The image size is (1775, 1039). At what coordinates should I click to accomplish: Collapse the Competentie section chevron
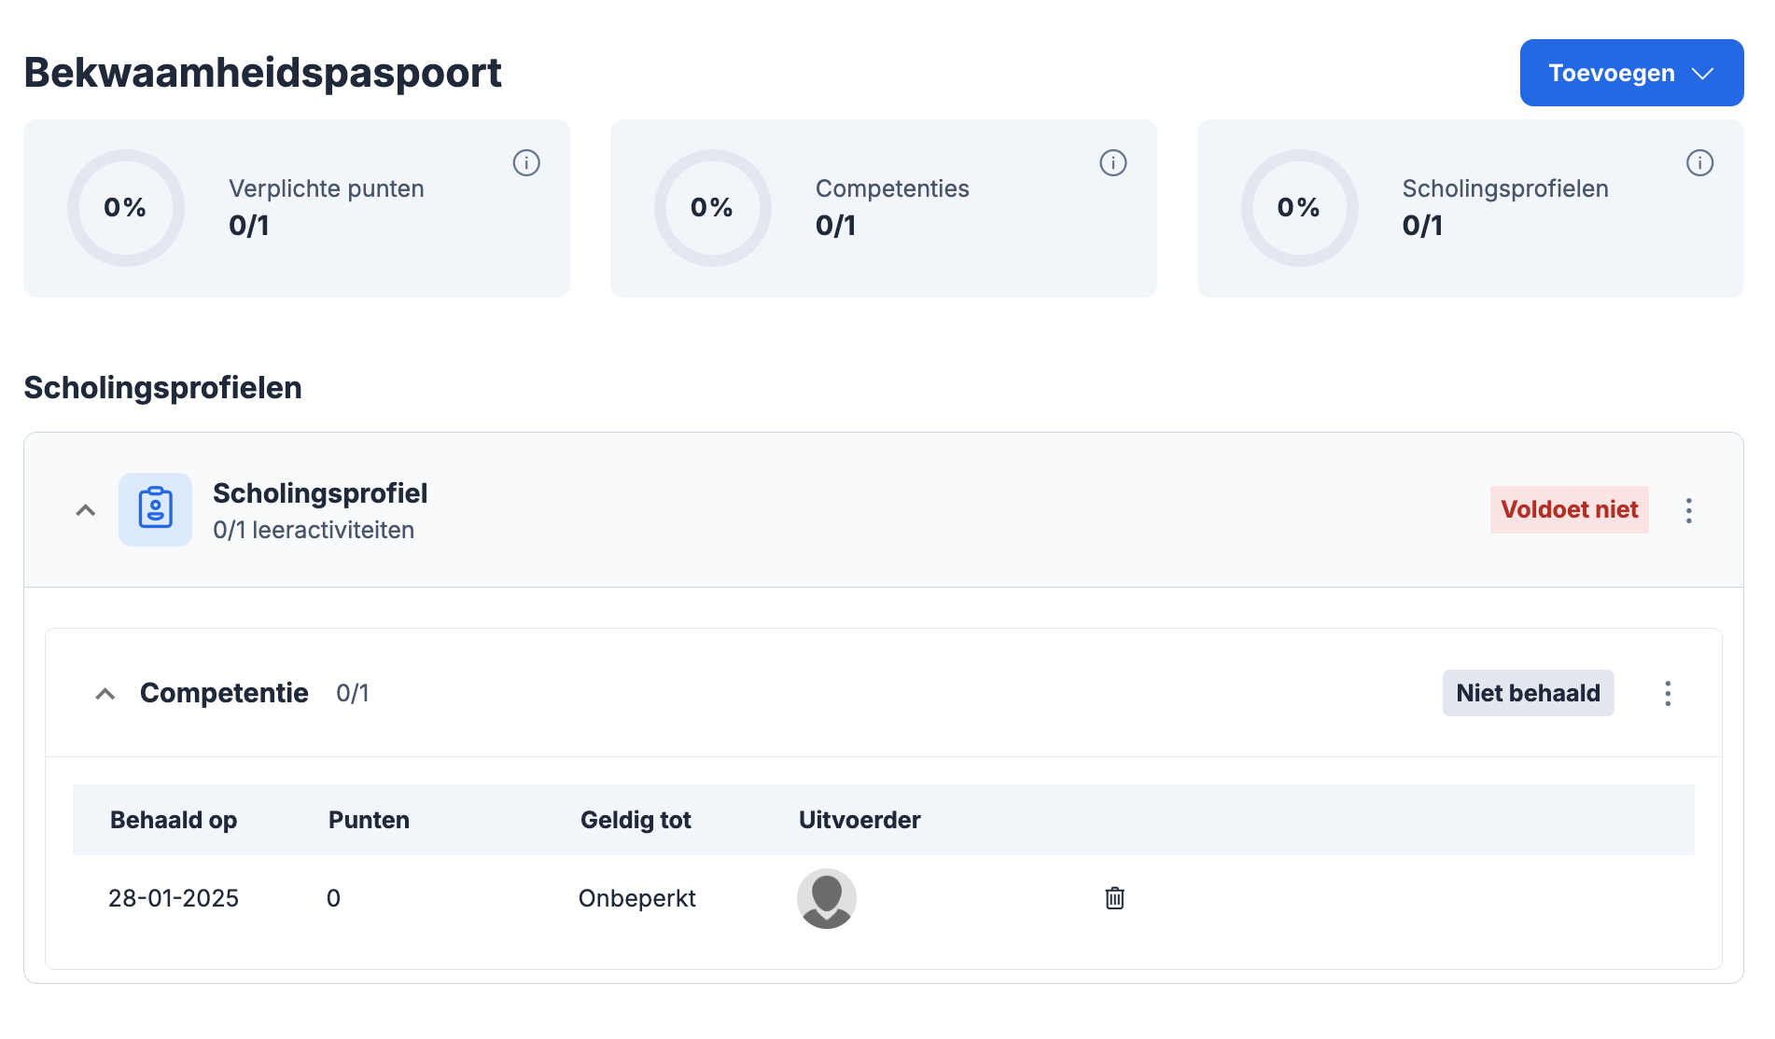[105, 694]
